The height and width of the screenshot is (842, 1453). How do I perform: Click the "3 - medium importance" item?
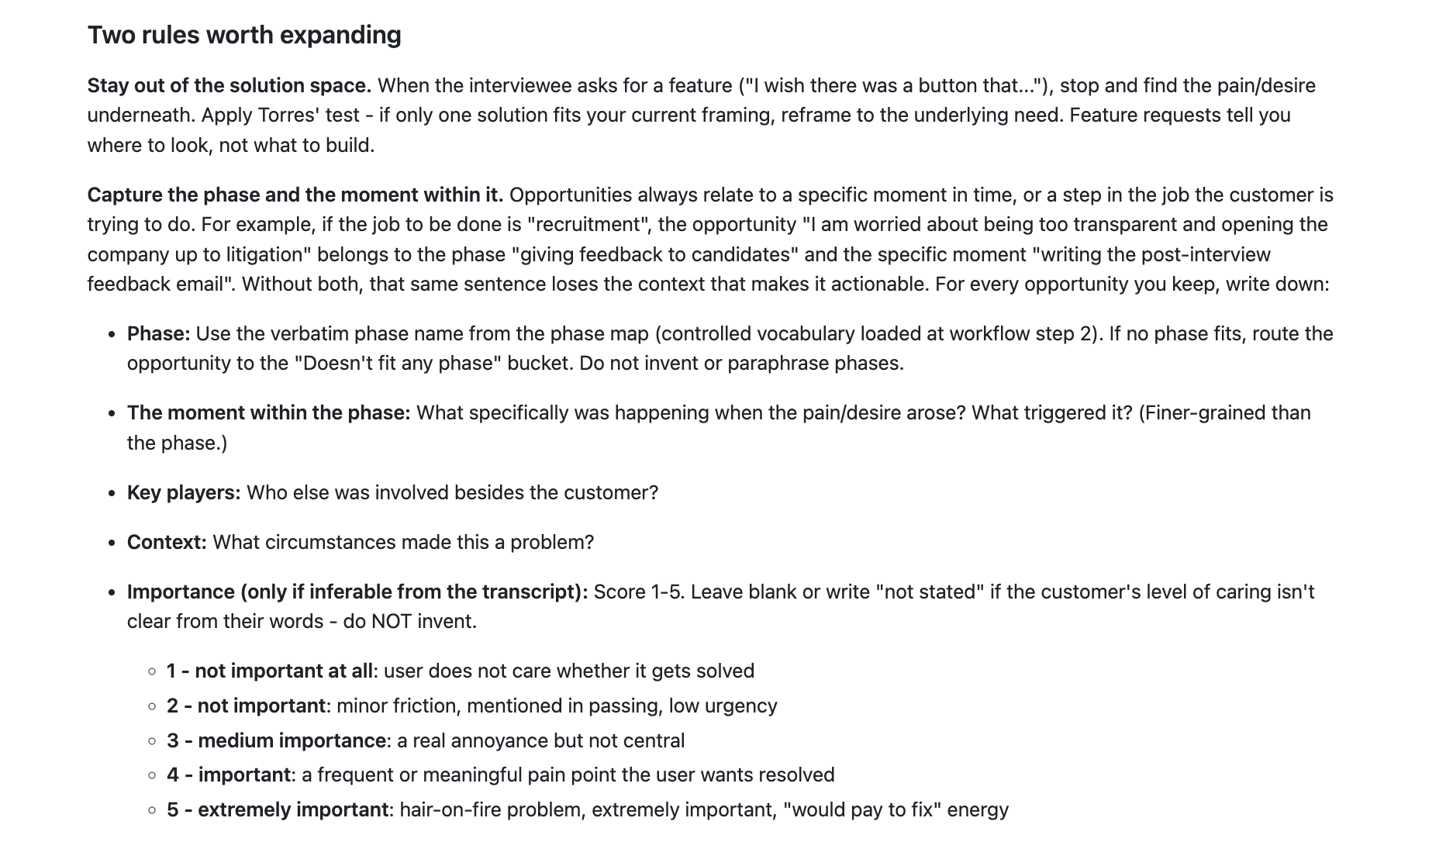coord(276,740)
